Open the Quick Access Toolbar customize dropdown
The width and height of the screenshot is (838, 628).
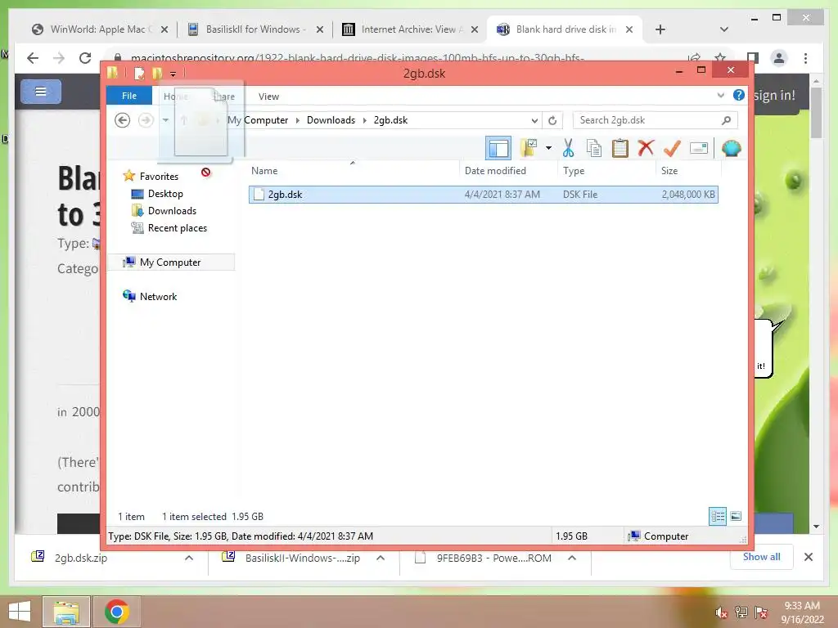tap(173, 74)
